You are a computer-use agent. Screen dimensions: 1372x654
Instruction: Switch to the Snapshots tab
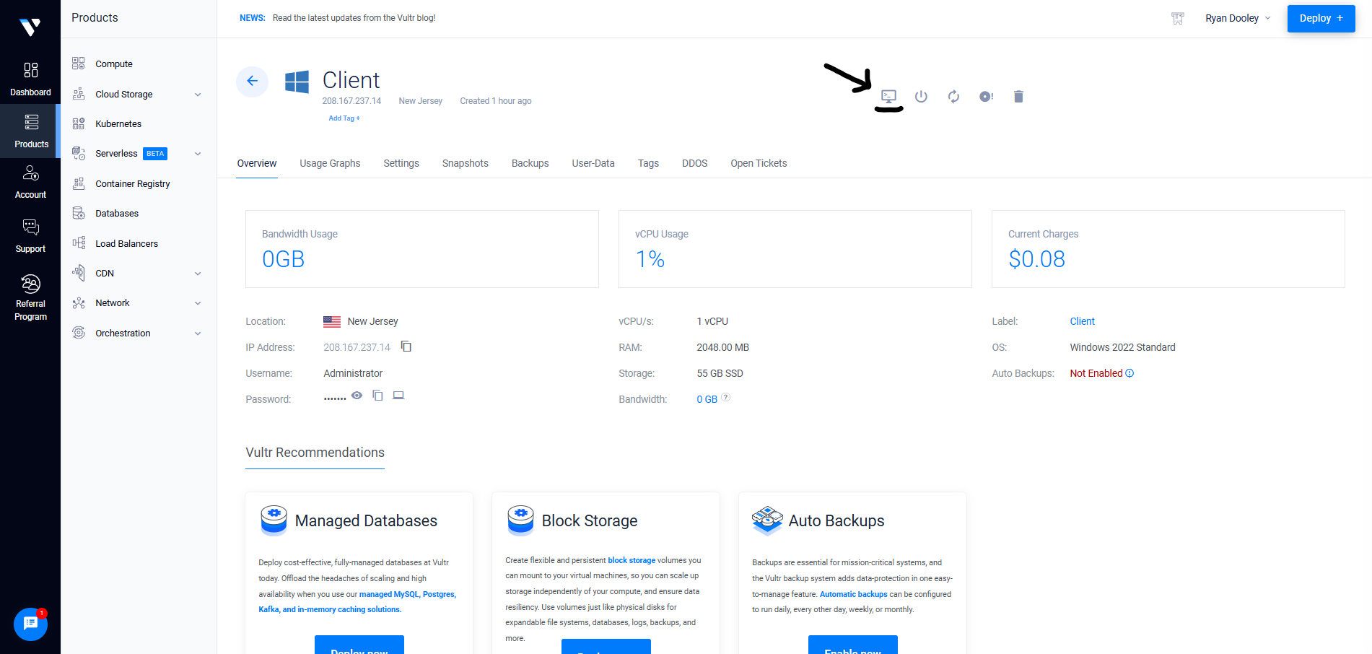[466, 163]
